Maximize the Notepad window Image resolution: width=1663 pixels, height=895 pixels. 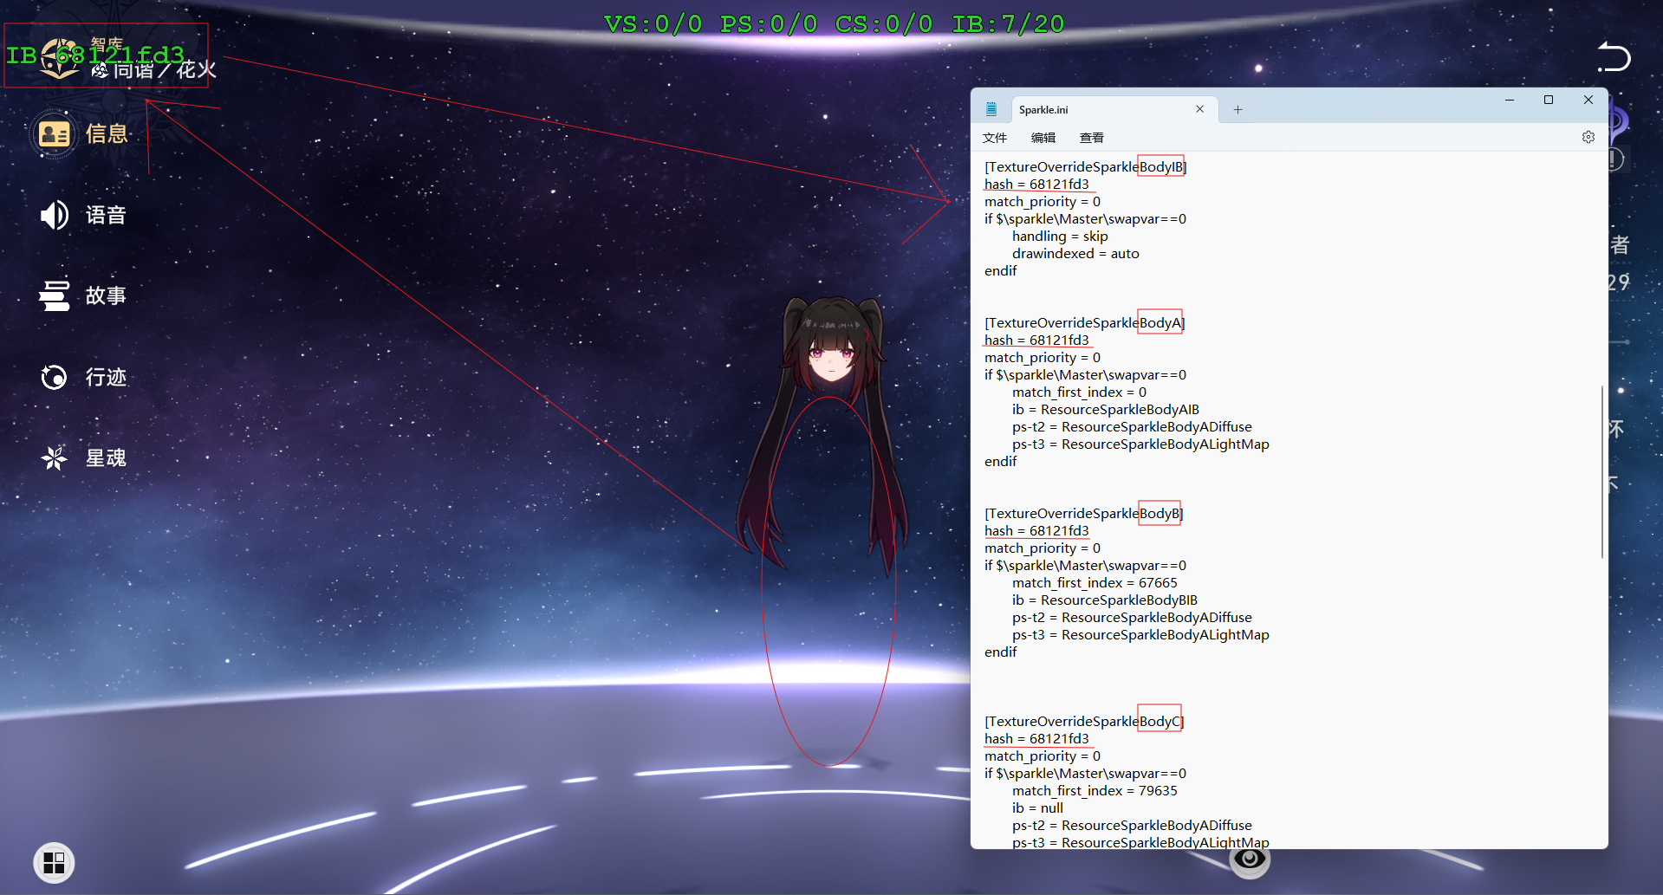tap(1549, 101)
